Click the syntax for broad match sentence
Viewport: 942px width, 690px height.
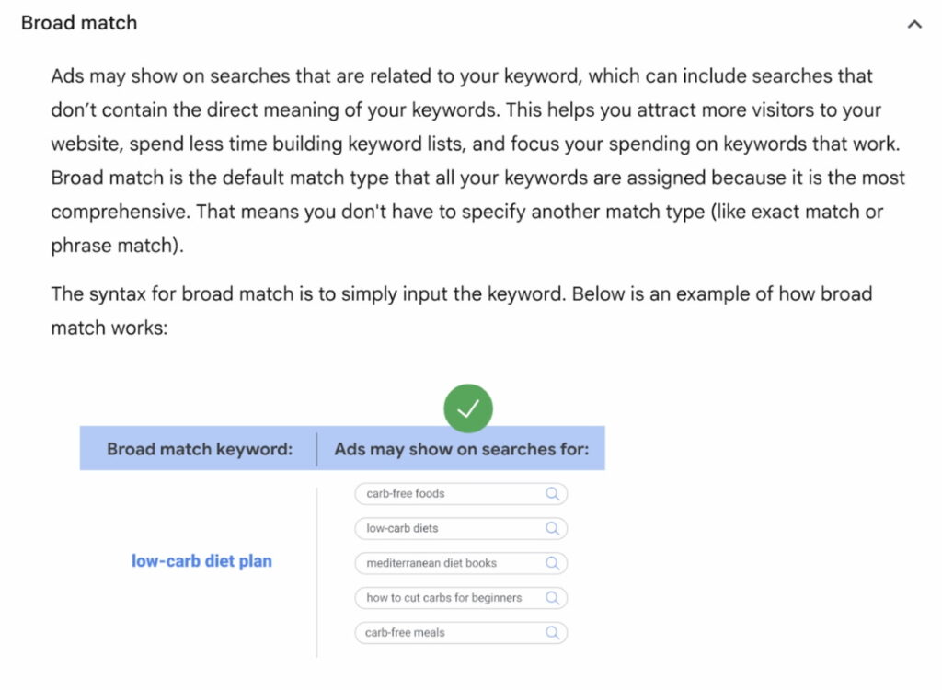pos(461,310)
